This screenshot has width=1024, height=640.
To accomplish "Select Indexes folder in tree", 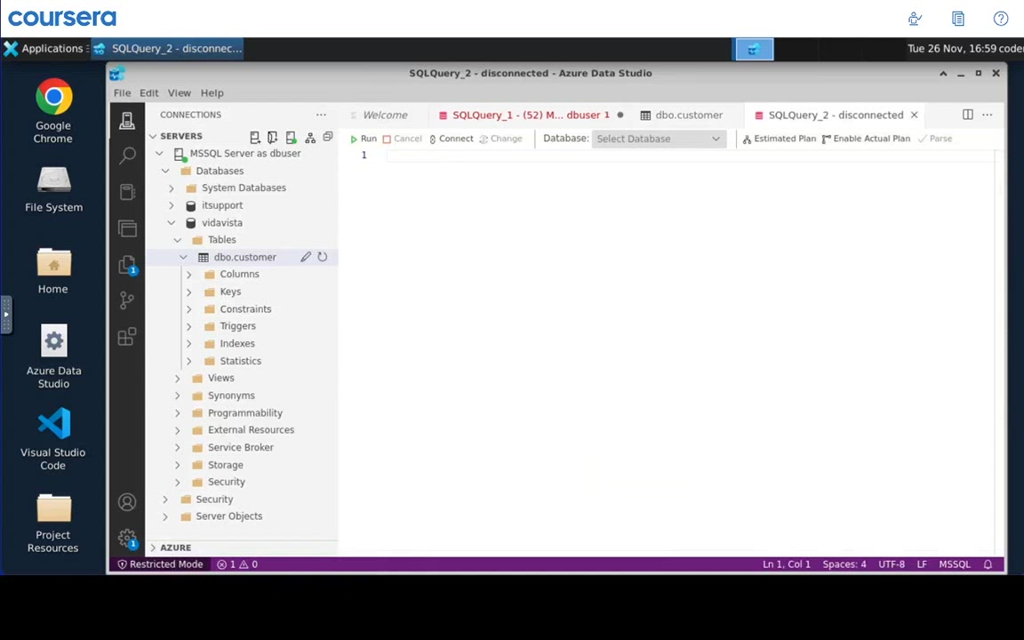I will click(237, 343).
